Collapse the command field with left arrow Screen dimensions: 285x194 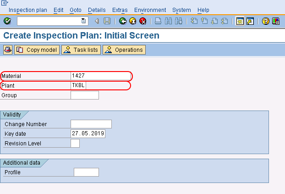97,21
